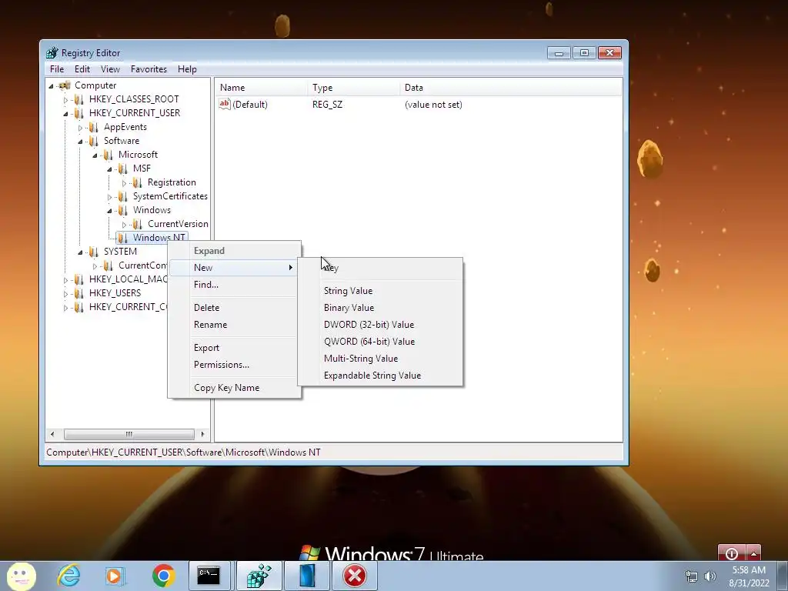Click the SYSTEM folder icon
The image size is (788, 591).
pos(93,252)
